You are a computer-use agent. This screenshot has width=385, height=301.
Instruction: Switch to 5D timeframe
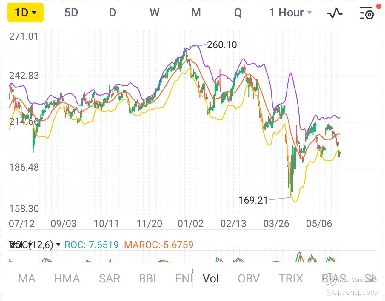(71, 13)
